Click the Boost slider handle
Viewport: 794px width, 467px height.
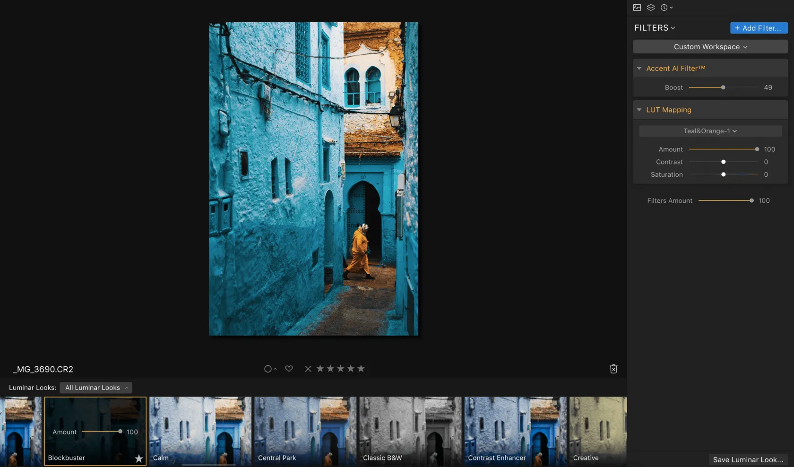[x=723, y=87]
